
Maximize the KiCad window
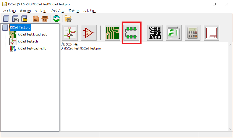click(x=214, y=4)
